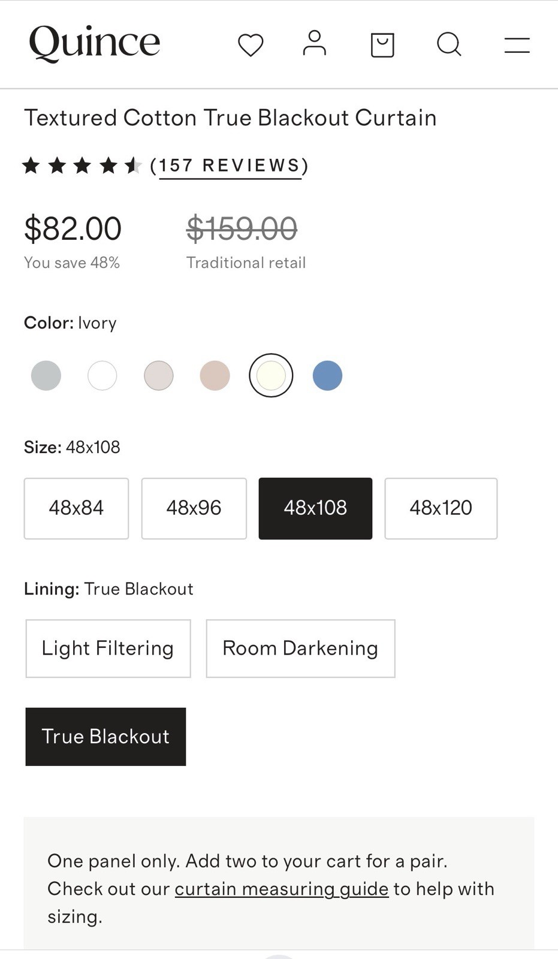Viewport: 558px width, 959px height.
Task: Tap the search magnifier icon
Action: [x=449, y=44]
